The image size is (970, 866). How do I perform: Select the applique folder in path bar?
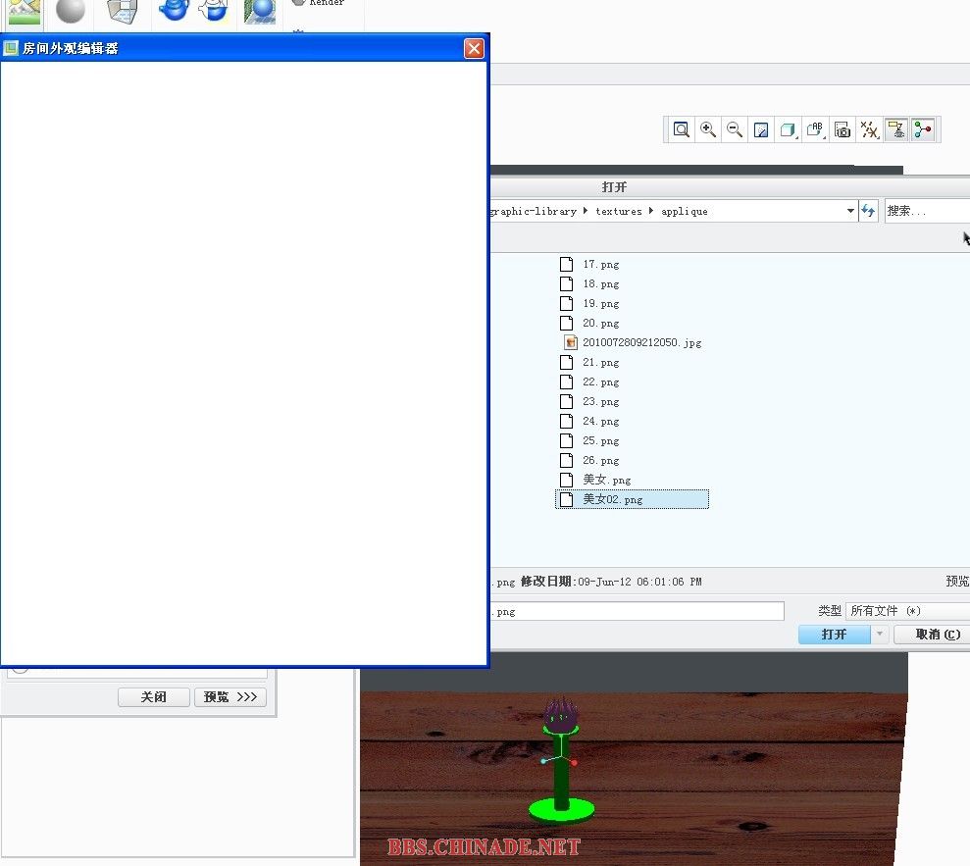(685, 211)
